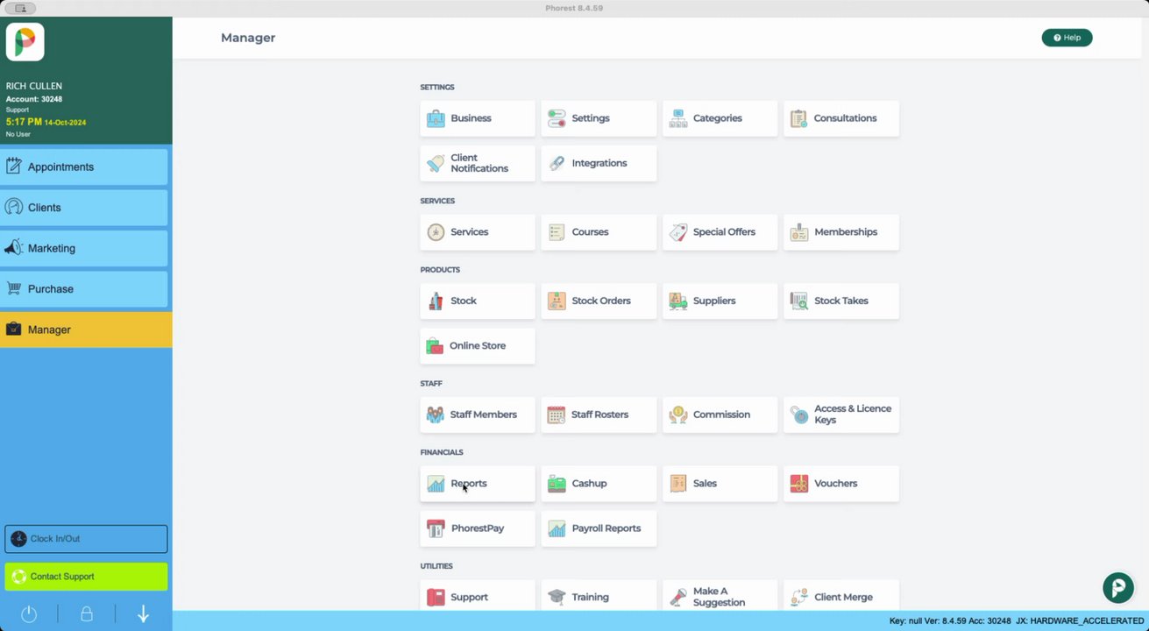The image size is (1149, 631).
Task: Click the lock icon in the sidebar footer
Action: [x=87, y=614]
